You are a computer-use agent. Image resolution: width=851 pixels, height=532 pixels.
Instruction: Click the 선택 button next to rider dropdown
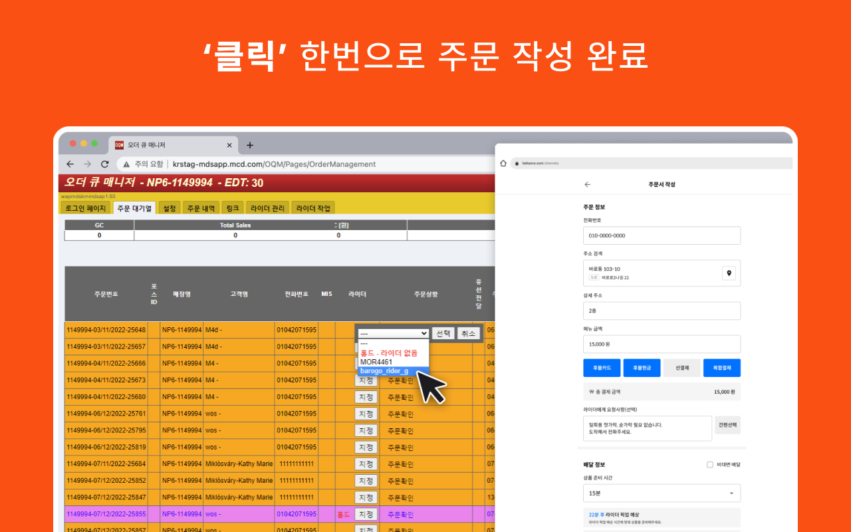[443, 333]
